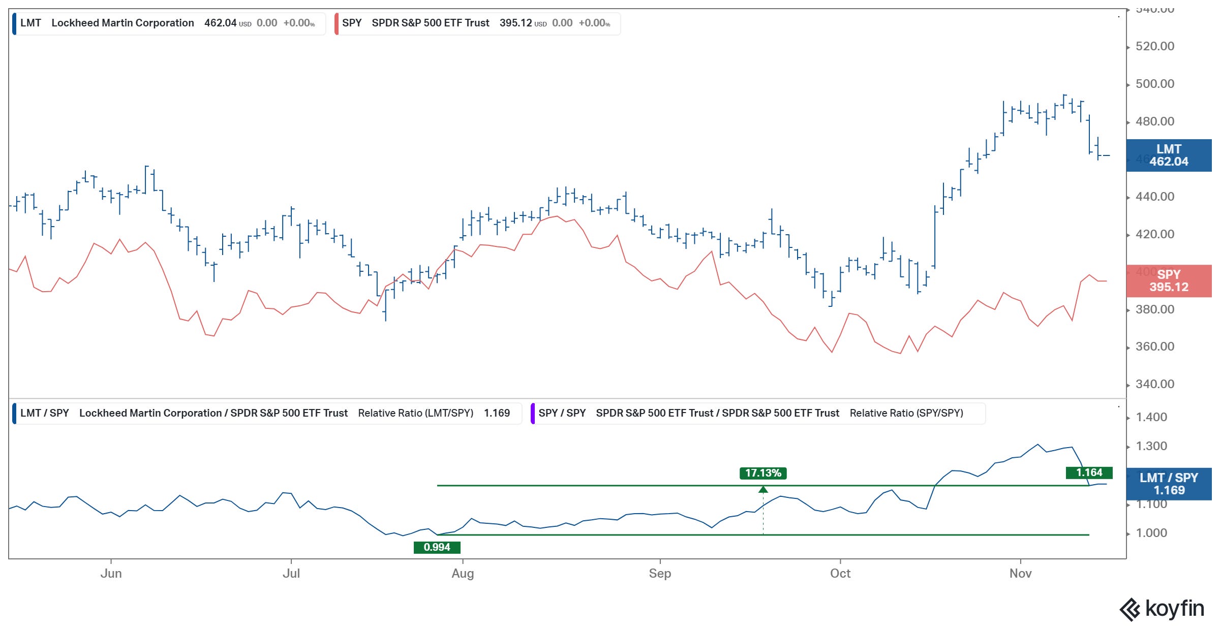The width and height of the screenshot is (1220, 630).
Task: Click the koyfin logo at bottom right
Action: point(1164,608)
